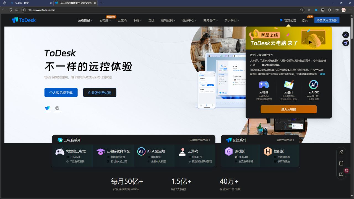
Task: Expand the 下载 menu
Action: pyautogui.click(x=137, y=20)
